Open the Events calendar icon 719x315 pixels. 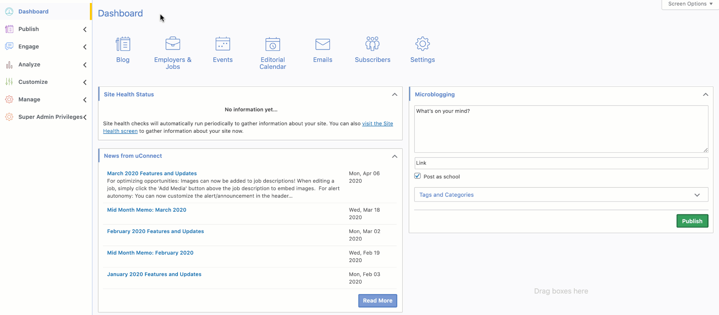click(x=222, y=44)
